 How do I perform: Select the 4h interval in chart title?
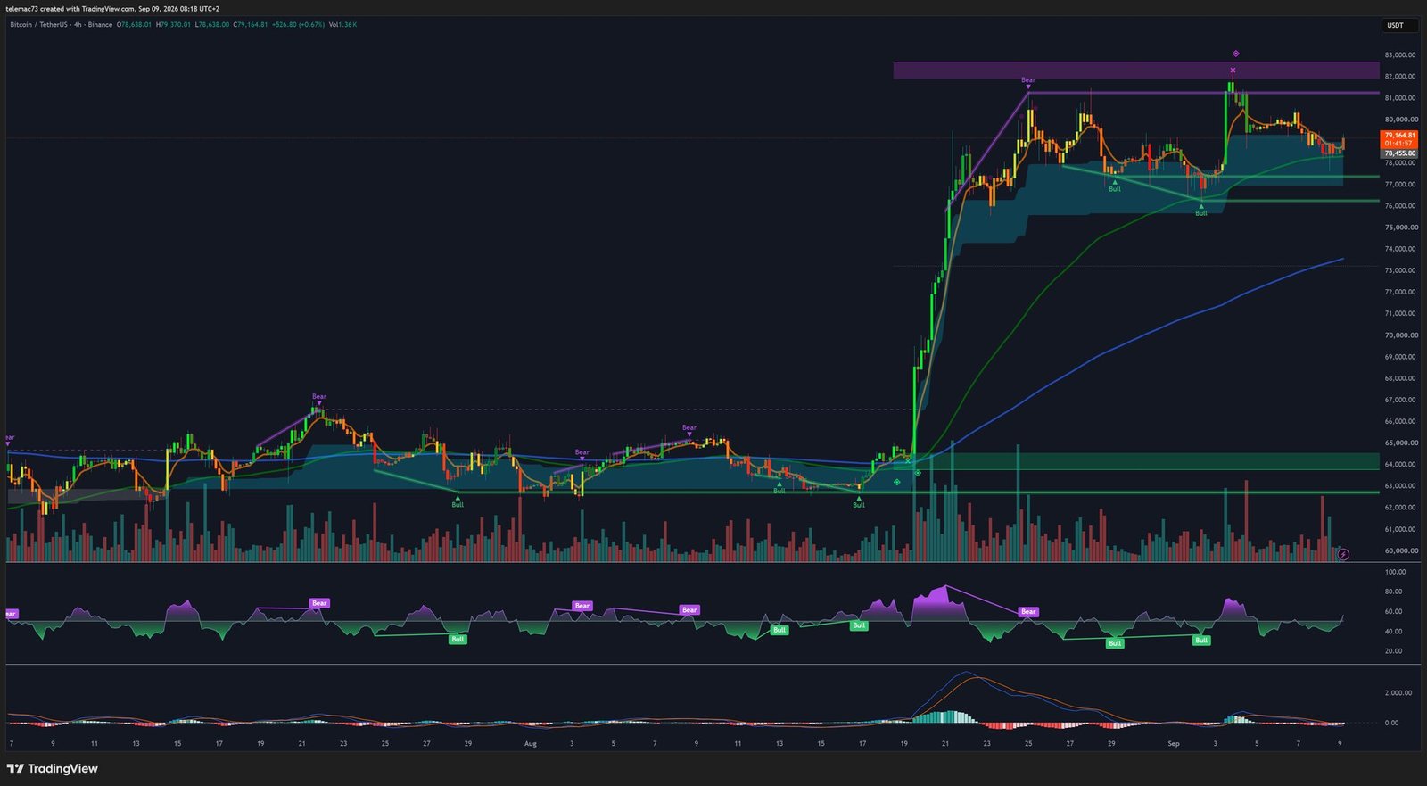coord(78,24)
